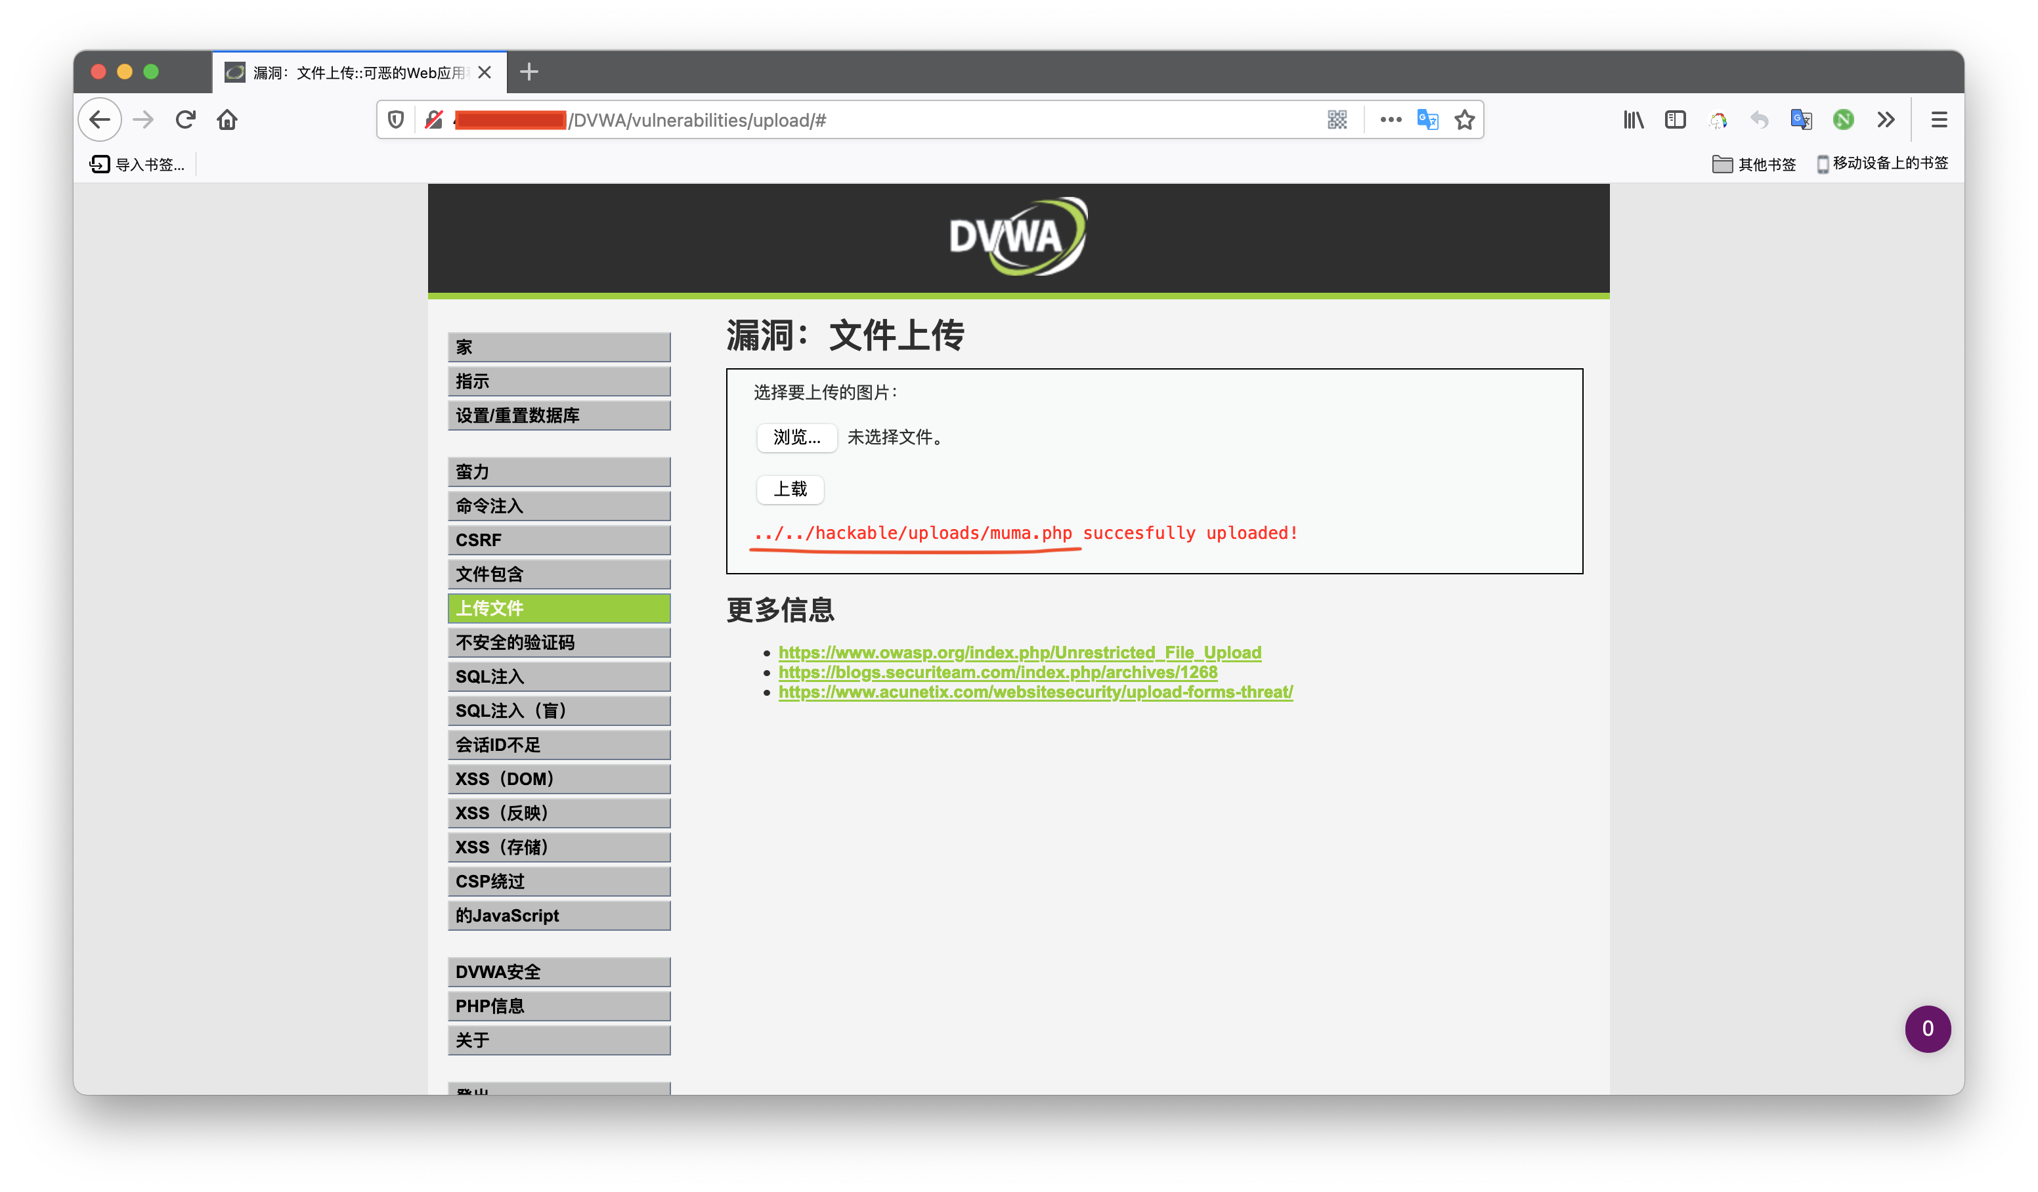Select the 会话ID不足 menu item
2038x1192 pixels.
point(559,745)
